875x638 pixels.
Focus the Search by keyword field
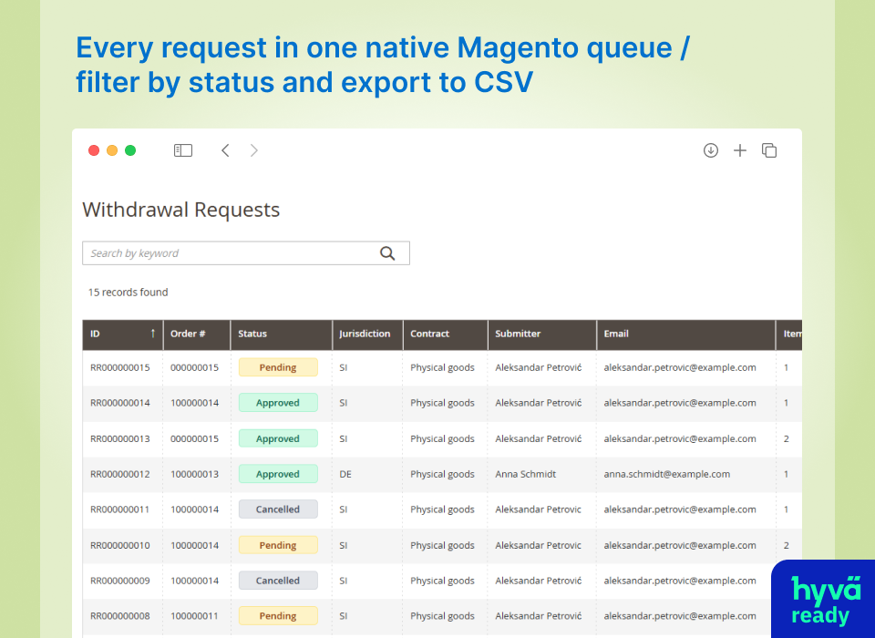[x=246, y=253]
